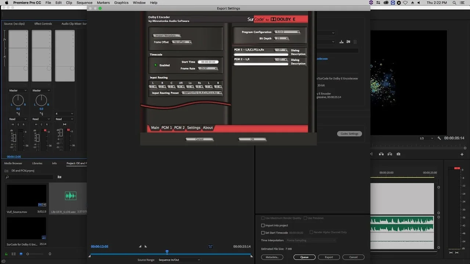Open Frame Offset dropdown

[x=182, y=42]
